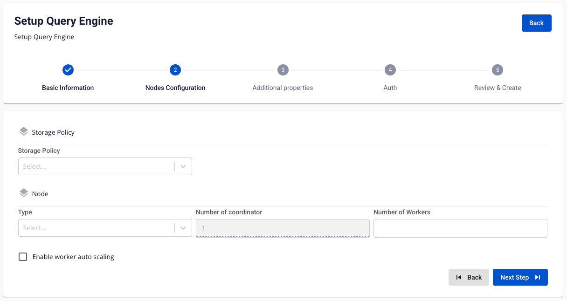Click the step 5 circle icon

click(x=498, y=70)
